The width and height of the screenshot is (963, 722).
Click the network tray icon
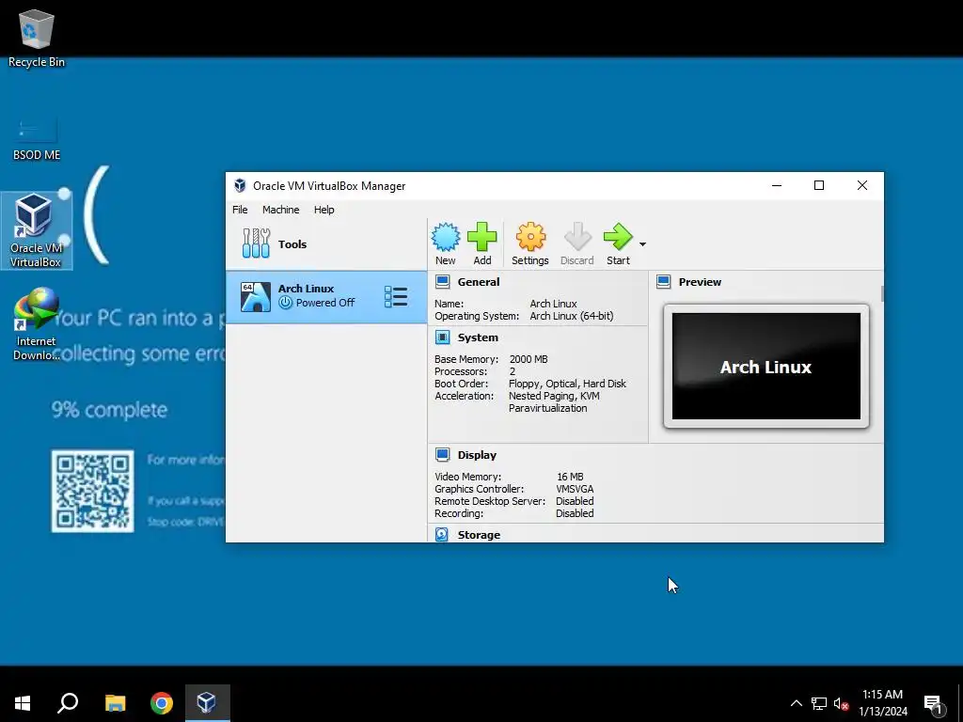click(x=819, y=703)
